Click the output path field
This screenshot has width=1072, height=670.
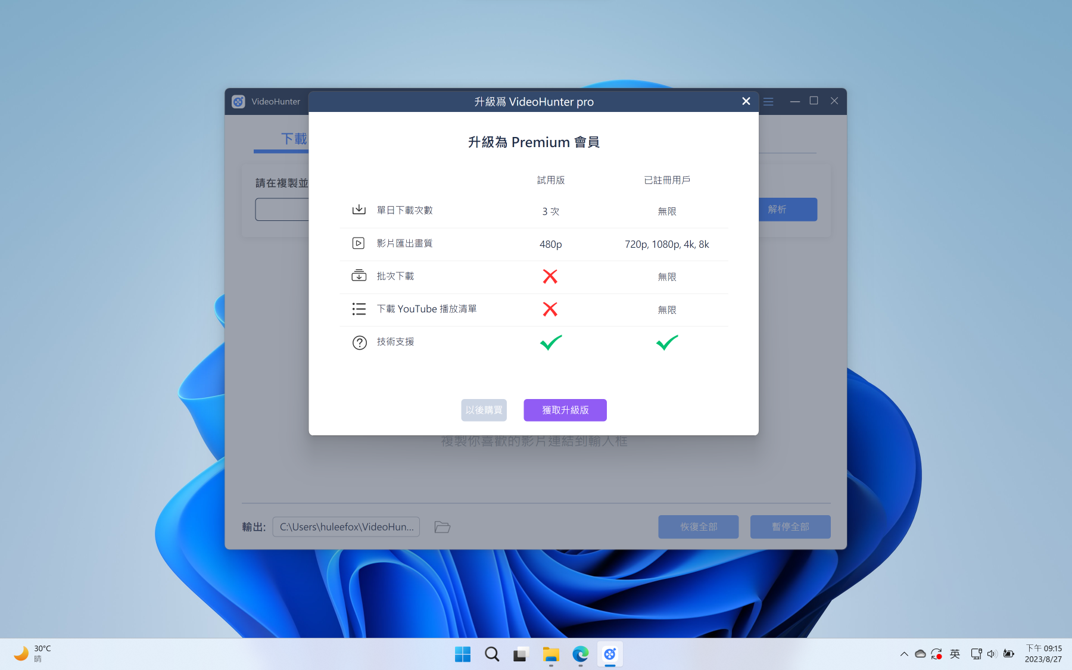pyautogui.click(x=346, y=527)
